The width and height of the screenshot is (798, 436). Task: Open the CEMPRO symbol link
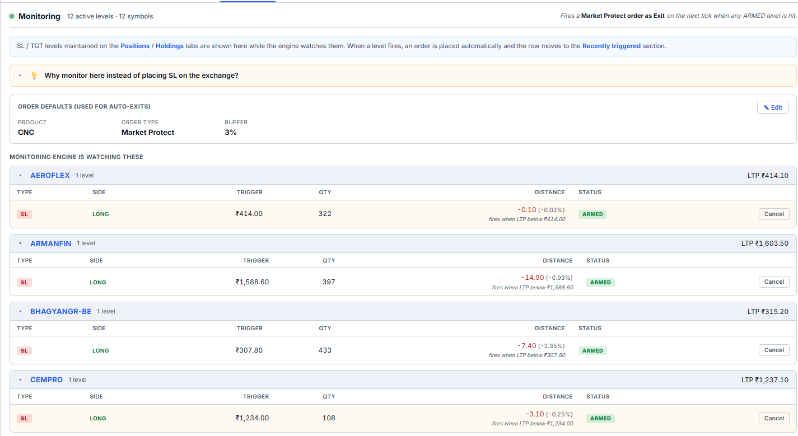click(x=46, y=379)
